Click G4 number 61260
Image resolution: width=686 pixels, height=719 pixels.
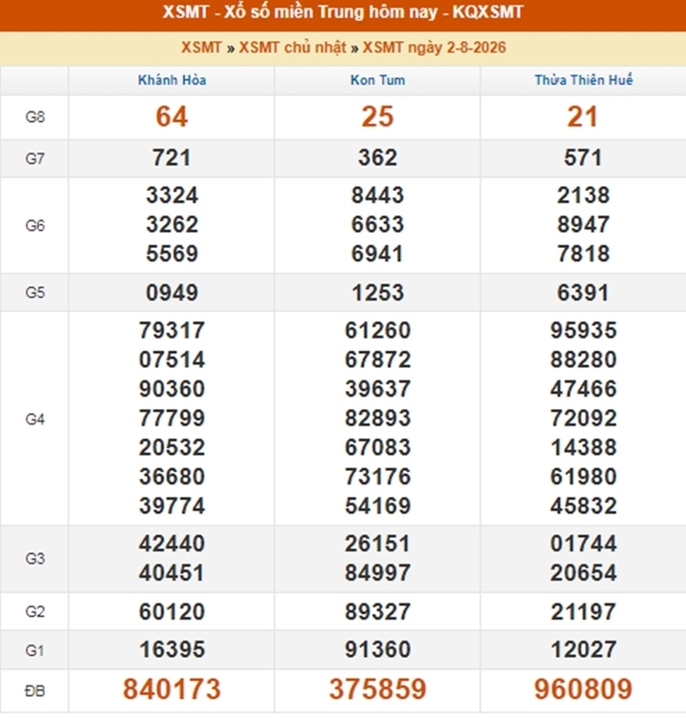click(377, 331)
